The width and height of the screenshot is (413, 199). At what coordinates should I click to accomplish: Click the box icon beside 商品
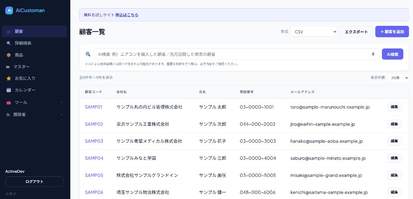pyautogui.click(x=9, y=55)
